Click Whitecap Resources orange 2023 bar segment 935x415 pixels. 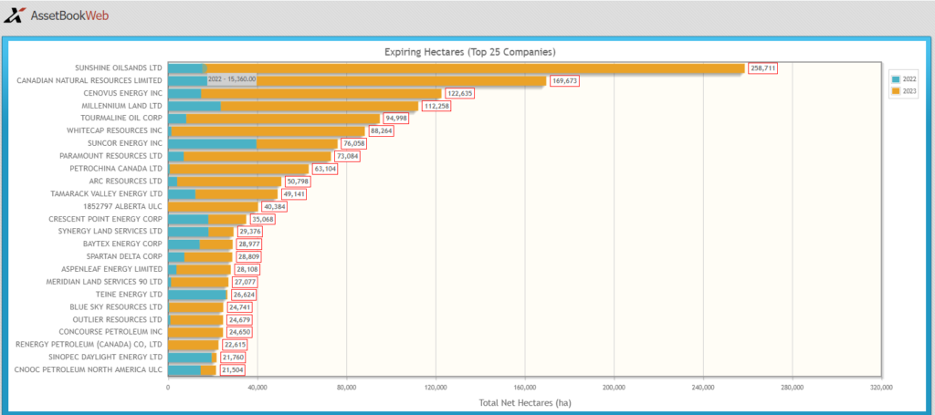click(x=268, y=131)
